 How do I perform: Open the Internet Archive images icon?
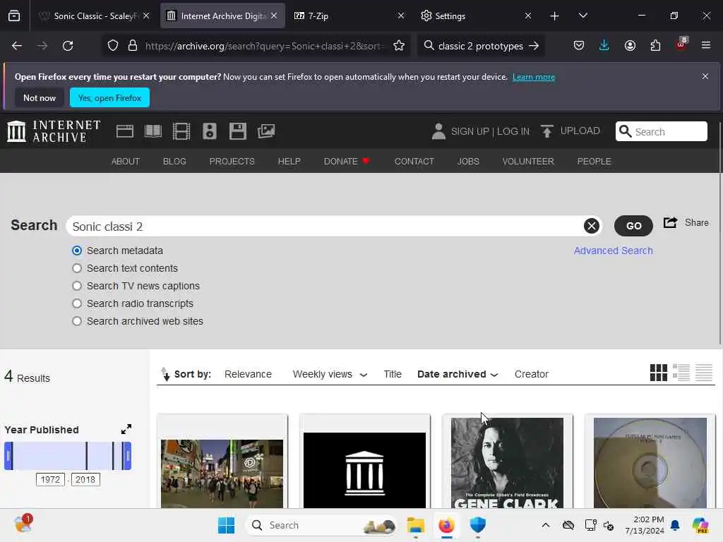click(x=266, y=131)
